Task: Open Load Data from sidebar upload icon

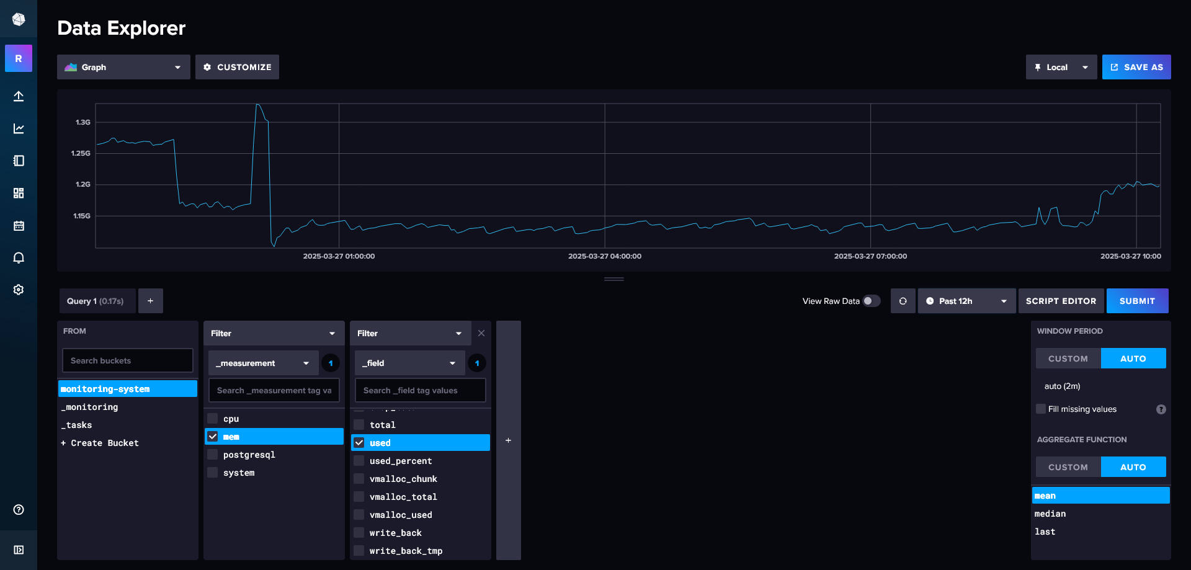Action: (x=19, y=96)
